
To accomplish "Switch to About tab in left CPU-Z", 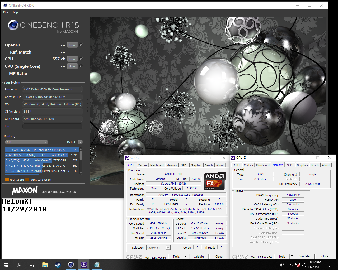I will click(x=220, y=165).
